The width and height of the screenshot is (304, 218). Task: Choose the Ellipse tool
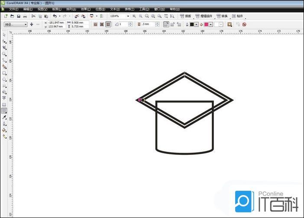(4, 80)
